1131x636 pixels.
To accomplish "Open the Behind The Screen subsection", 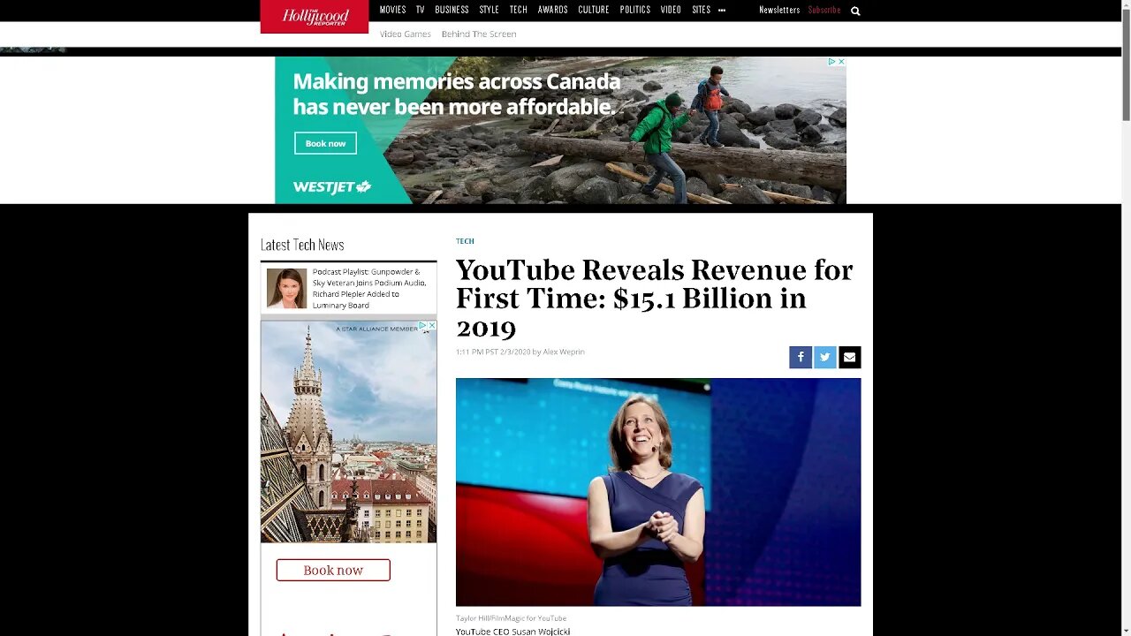I will [x=479, y=34].
